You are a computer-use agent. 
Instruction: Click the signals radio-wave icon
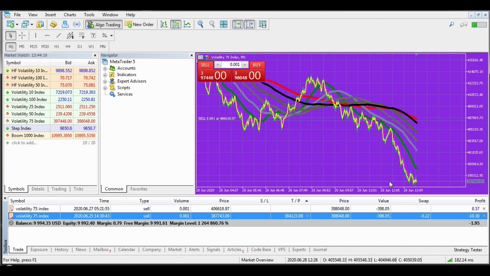[x=77, y=25]
